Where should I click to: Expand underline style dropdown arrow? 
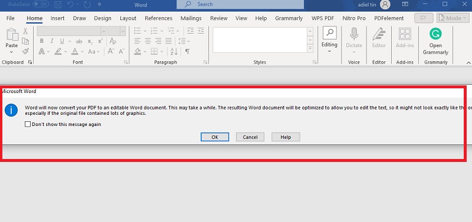click(70, 41)
